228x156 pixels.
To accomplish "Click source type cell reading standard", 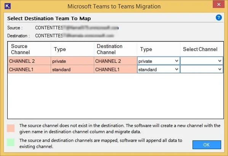I will tap(72, 69).
